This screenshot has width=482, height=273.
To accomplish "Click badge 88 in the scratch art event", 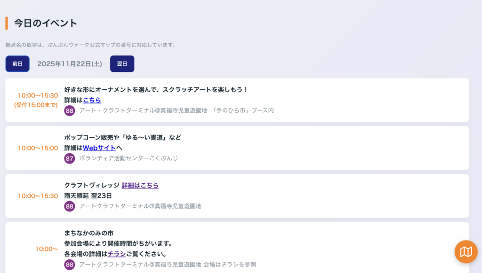I will tap(70, 110).
